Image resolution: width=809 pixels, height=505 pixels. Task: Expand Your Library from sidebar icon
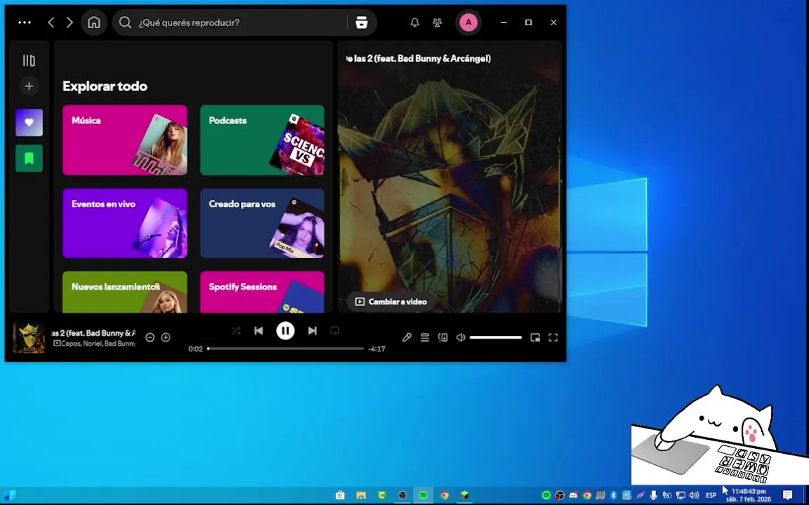pos(29,61)
